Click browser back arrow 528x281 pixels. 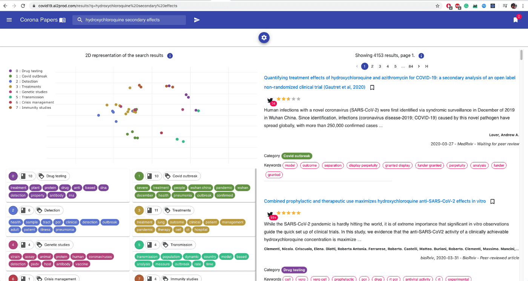coord(5,6)
